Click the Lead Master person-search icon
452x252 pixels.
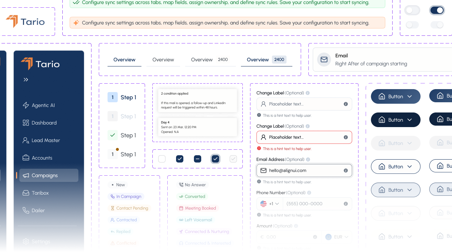(26, 140)
